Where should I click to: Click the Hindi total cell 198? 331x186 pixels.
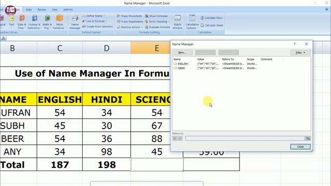click(107, 164)
